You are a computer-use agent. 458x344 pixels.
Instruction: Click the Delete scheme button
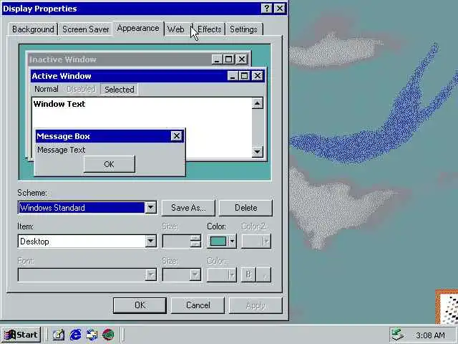click(x=246, y=208)
